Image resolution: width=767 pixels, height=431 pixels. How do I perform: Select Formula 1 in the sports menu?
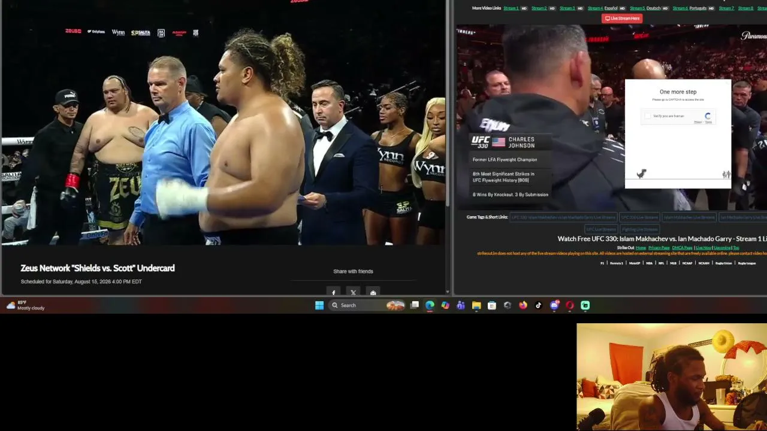(x=617, y=263)
